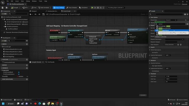Open the Edit menu
Screen dimensions: 189x106
(x=12, y=1)
